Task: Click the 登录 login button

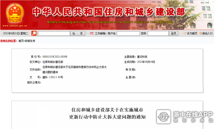Action: [174, 33]
